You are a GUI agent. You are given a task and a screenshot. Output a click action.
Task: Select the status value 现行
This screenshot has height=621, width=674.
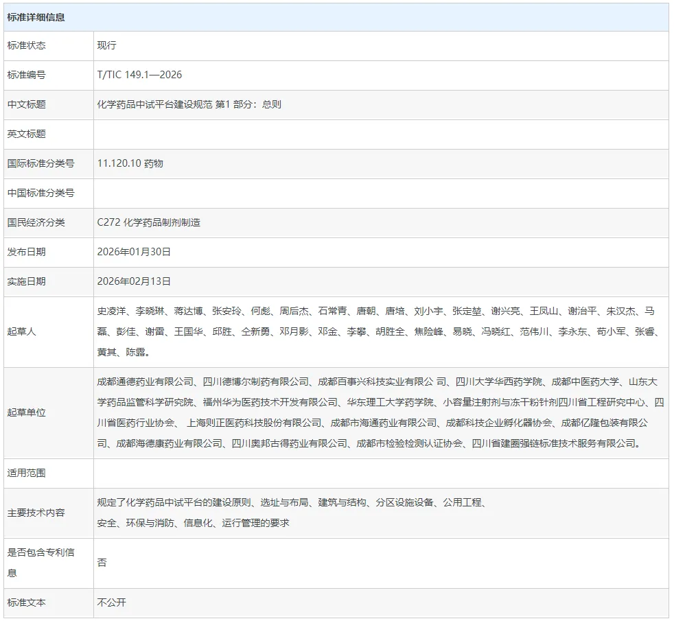click(107, 45)
